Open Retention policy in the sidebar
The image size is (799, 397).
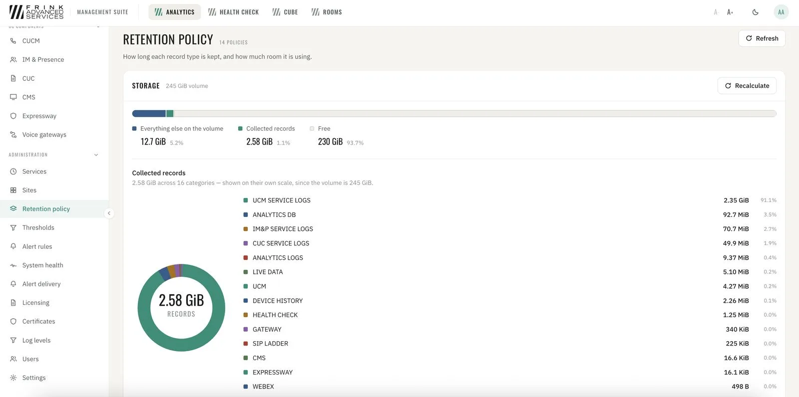tap(54, 209)
